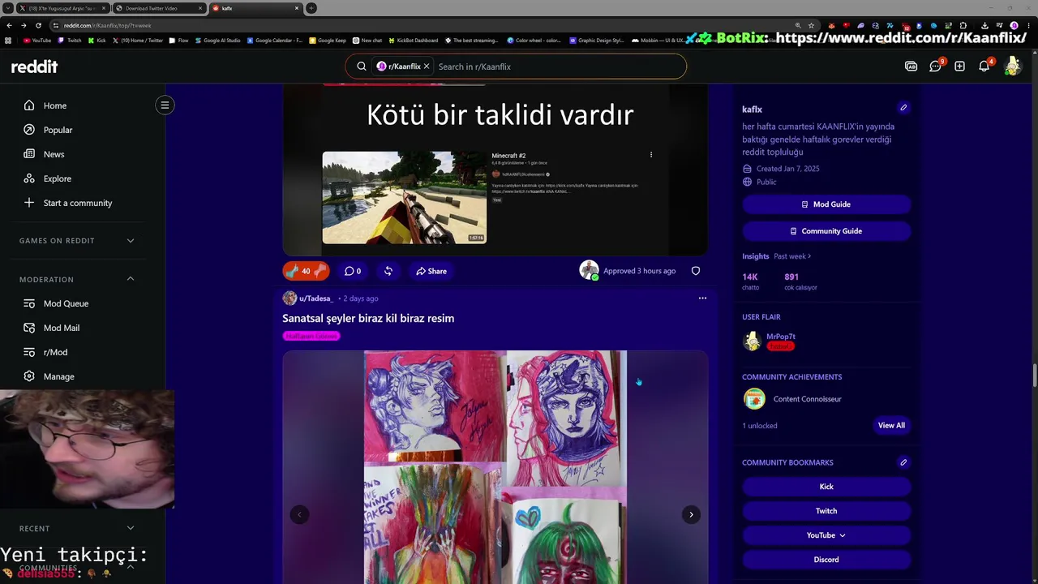Upvote the post with 40 points
The width and height of the screenshot is (1038, 584).
click(x=292, y=271)
